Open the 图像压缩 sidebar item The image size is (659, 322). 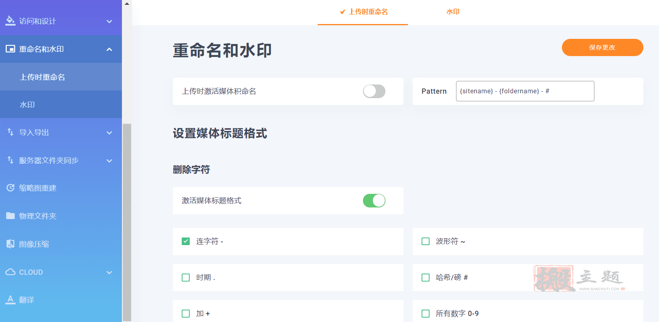(61, 244)
